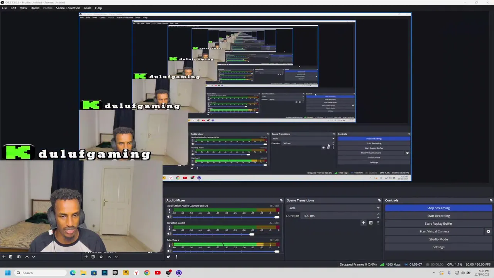Open the Edit menu
494x278 pixels.
[14, 8]
